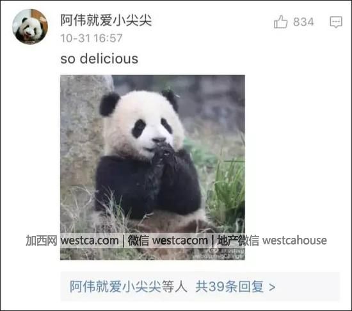Click the westcahouse watermark text
The height and width of the screenshot is (311, 352).
294,240
